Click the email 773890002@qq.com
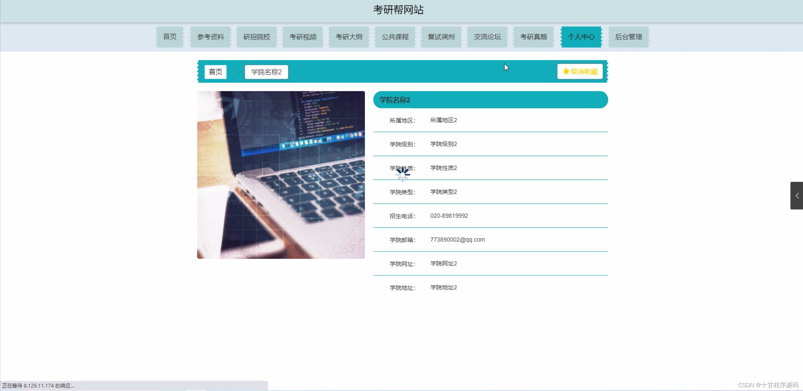 tap(457, 239)
